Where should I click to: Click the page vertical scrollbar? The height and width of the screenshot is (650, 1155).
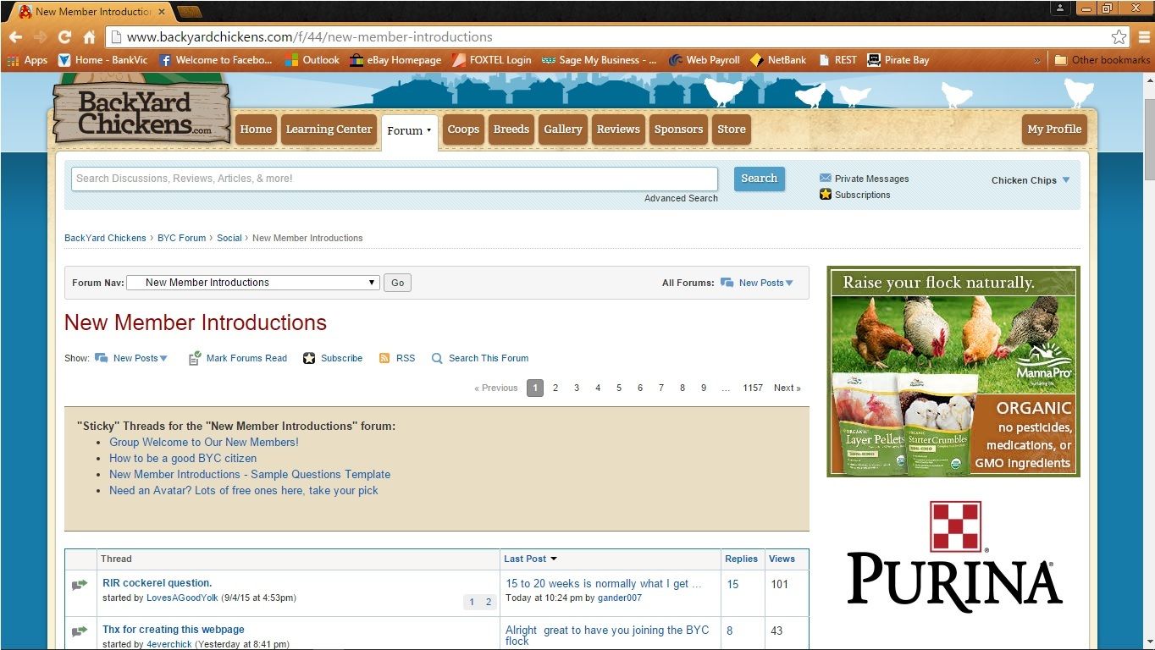click(1148, 339)
